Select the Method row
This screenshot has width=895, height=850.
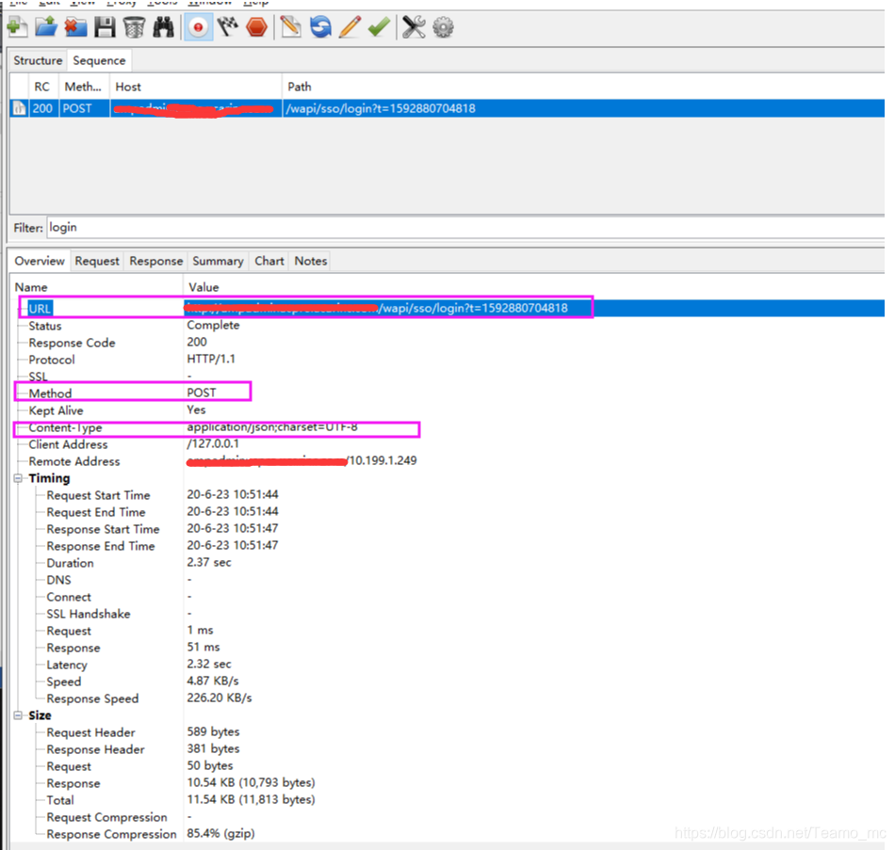click(x=447, y=393)
